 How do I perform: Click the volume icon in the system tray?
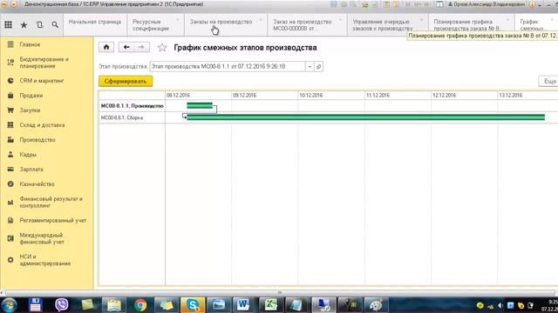[x=500, y=305]
